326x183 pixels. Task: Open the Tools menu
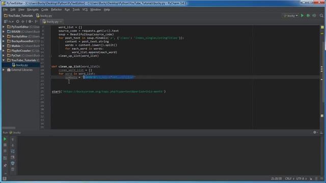tap(76, 10)
